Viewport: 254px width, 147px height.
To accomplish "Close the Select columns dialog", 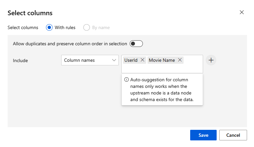I will 242,13.
